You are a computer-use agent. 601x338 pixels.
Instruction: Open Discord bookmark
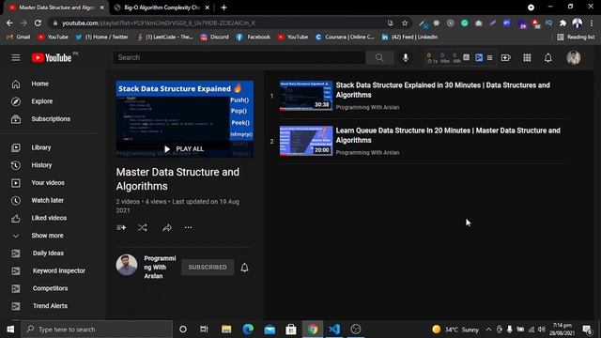215,37
